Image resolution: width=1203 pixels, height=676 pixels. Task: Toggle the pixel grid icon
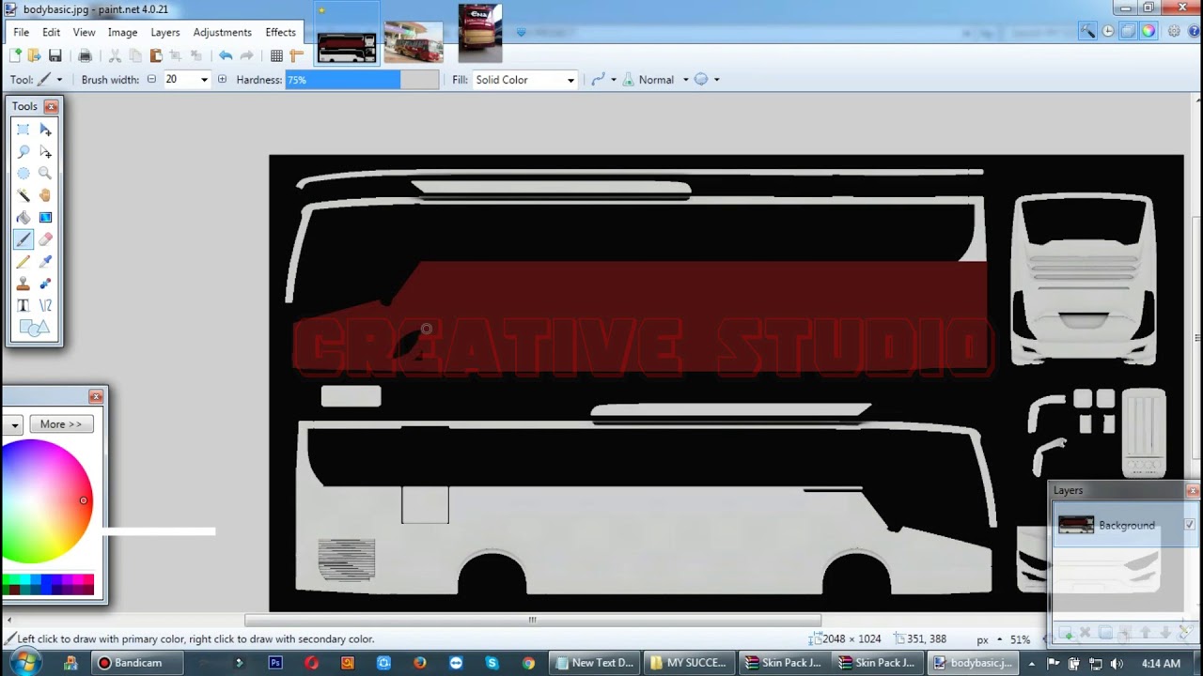tap(276, 55)
